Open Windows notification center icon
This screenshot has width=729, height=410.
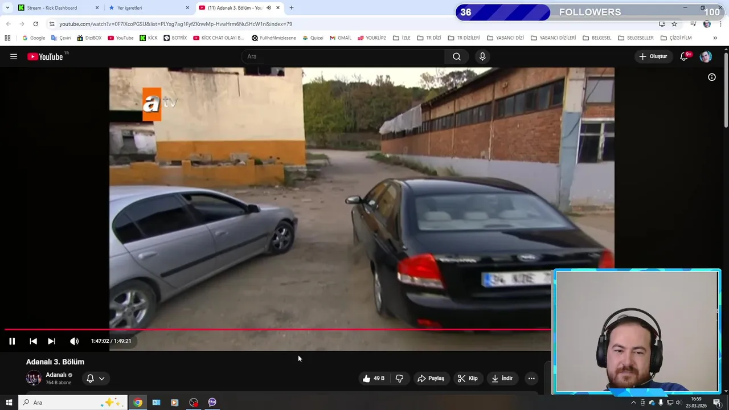[x=717, y=403]
